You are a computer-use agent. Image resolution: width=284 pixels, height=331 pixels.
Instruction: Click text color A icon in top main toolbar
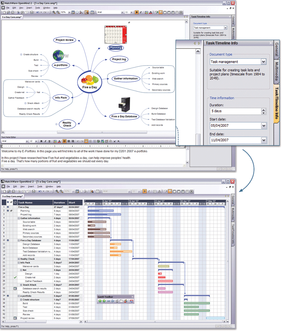click(150, 12)
